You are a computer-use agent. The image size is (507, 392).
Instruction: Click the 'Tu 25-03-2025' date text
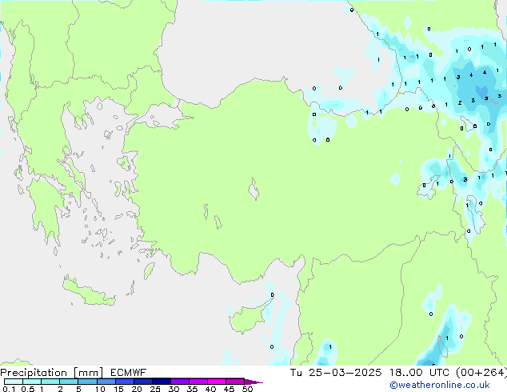pos(336,373)
